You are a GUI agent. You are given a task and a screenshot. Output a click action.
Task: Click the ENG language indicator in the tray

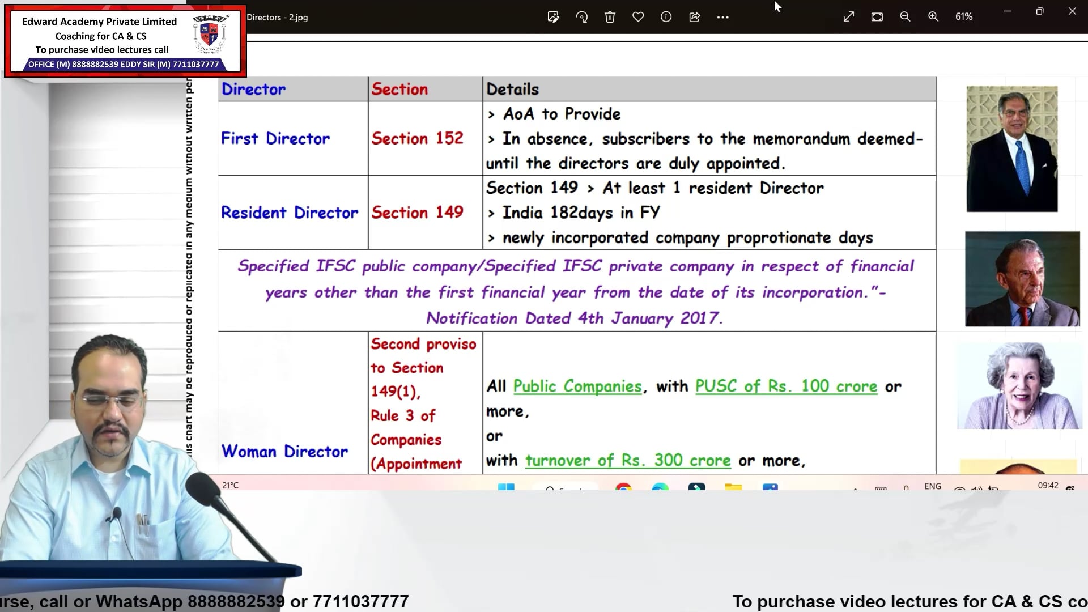click(x=933, y=486)
